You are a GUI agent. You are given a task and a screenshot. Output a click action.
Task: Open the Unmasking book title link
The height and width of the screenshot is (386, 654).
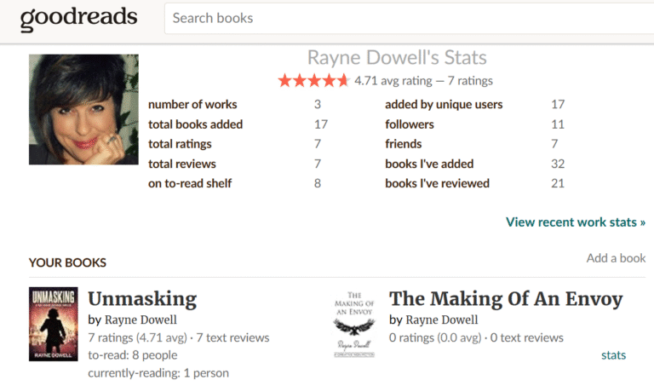coord(142,299)
